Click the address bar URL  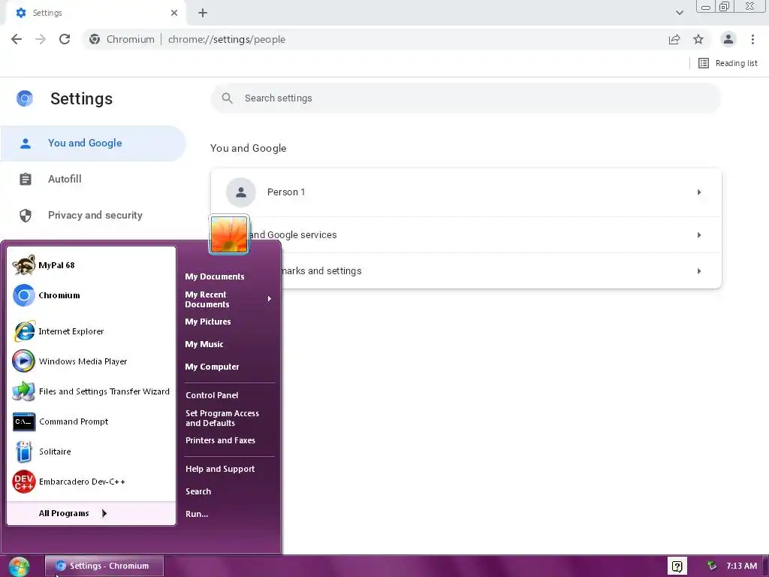coord(227,39)
